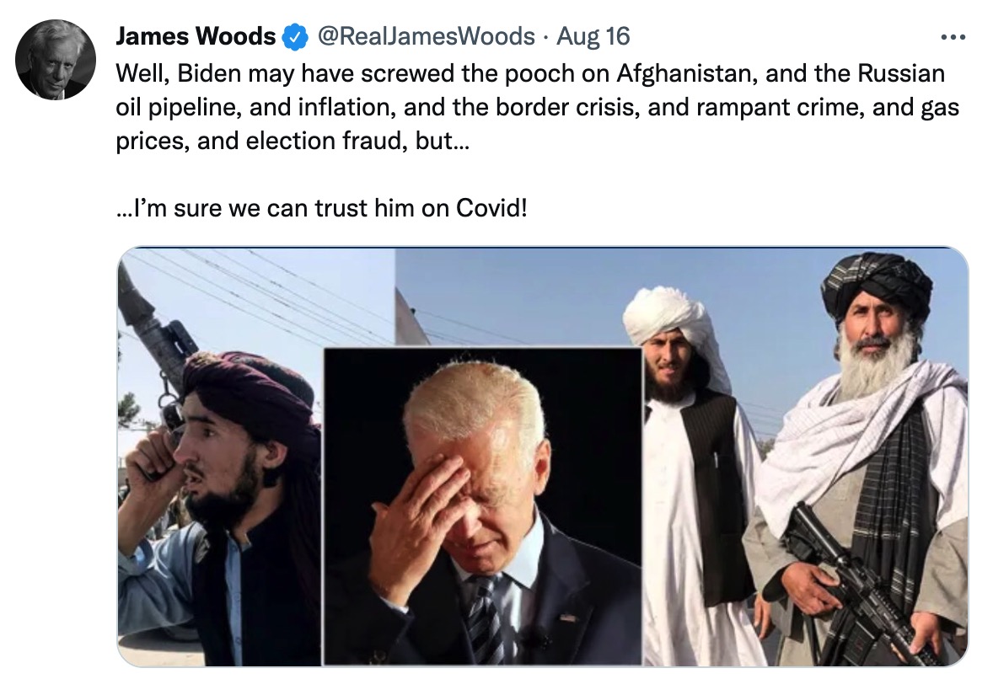Viewport: 993px width, 679px height.
Task: Open the three-dot more options menu
Action: 953,37
